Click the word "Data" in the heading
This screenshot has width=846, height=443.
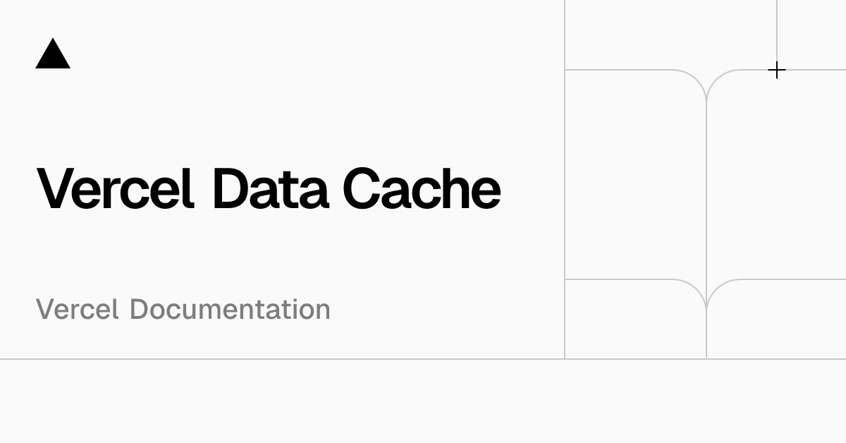pos(269,188)
